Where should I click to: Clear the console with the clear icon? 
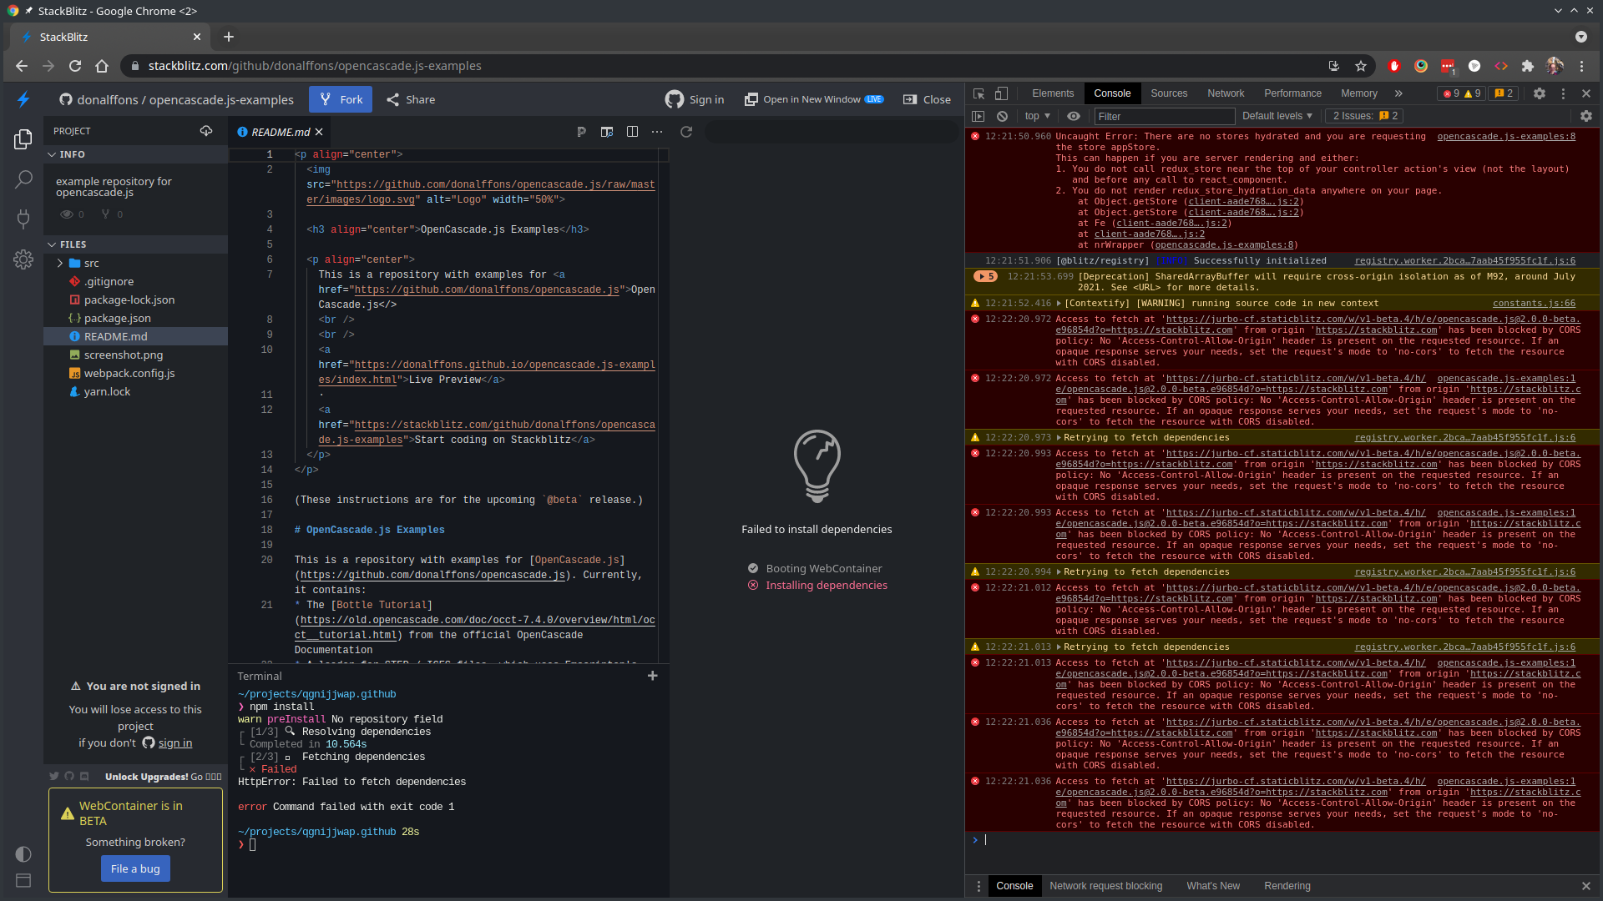point(1002,116)
